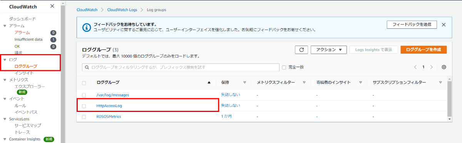Select the /var/log/messages checkbox
Image resolution: width=462 pixels, height=143 pixels.
pos(84,95)
